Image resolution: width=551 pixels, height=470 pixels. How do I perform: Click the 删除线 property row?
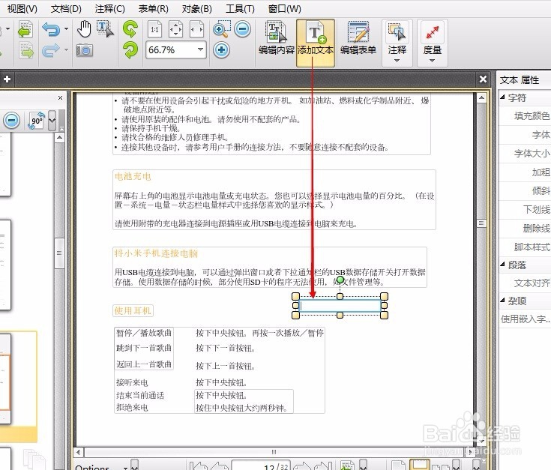525,229
